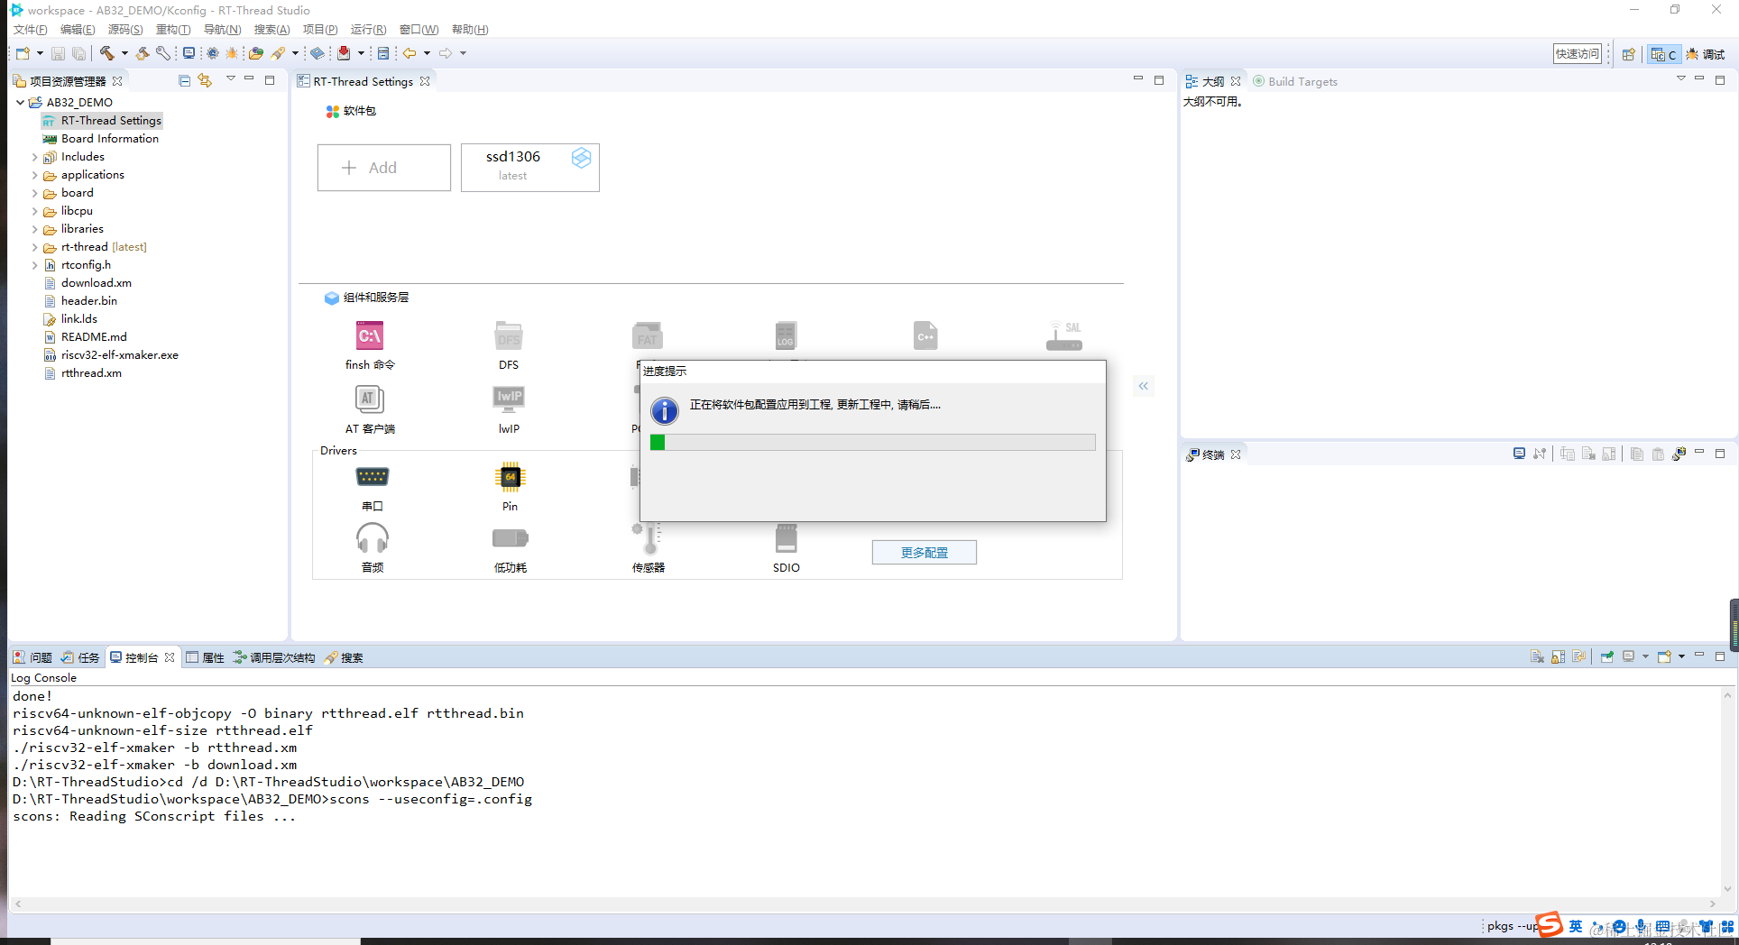Expand the libraries folder node

tap(34, 229)
